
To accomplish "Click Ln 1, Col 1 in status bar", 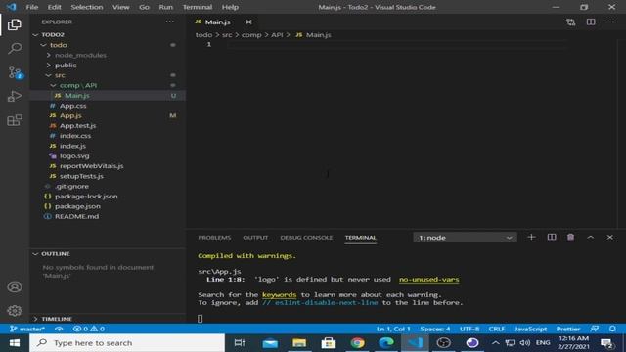I will click(x=393, y=329).
